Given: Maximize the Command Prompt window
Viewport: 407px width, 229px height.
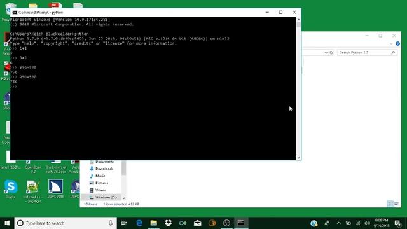Looking at the screenshot, I should tap(280, 12).
